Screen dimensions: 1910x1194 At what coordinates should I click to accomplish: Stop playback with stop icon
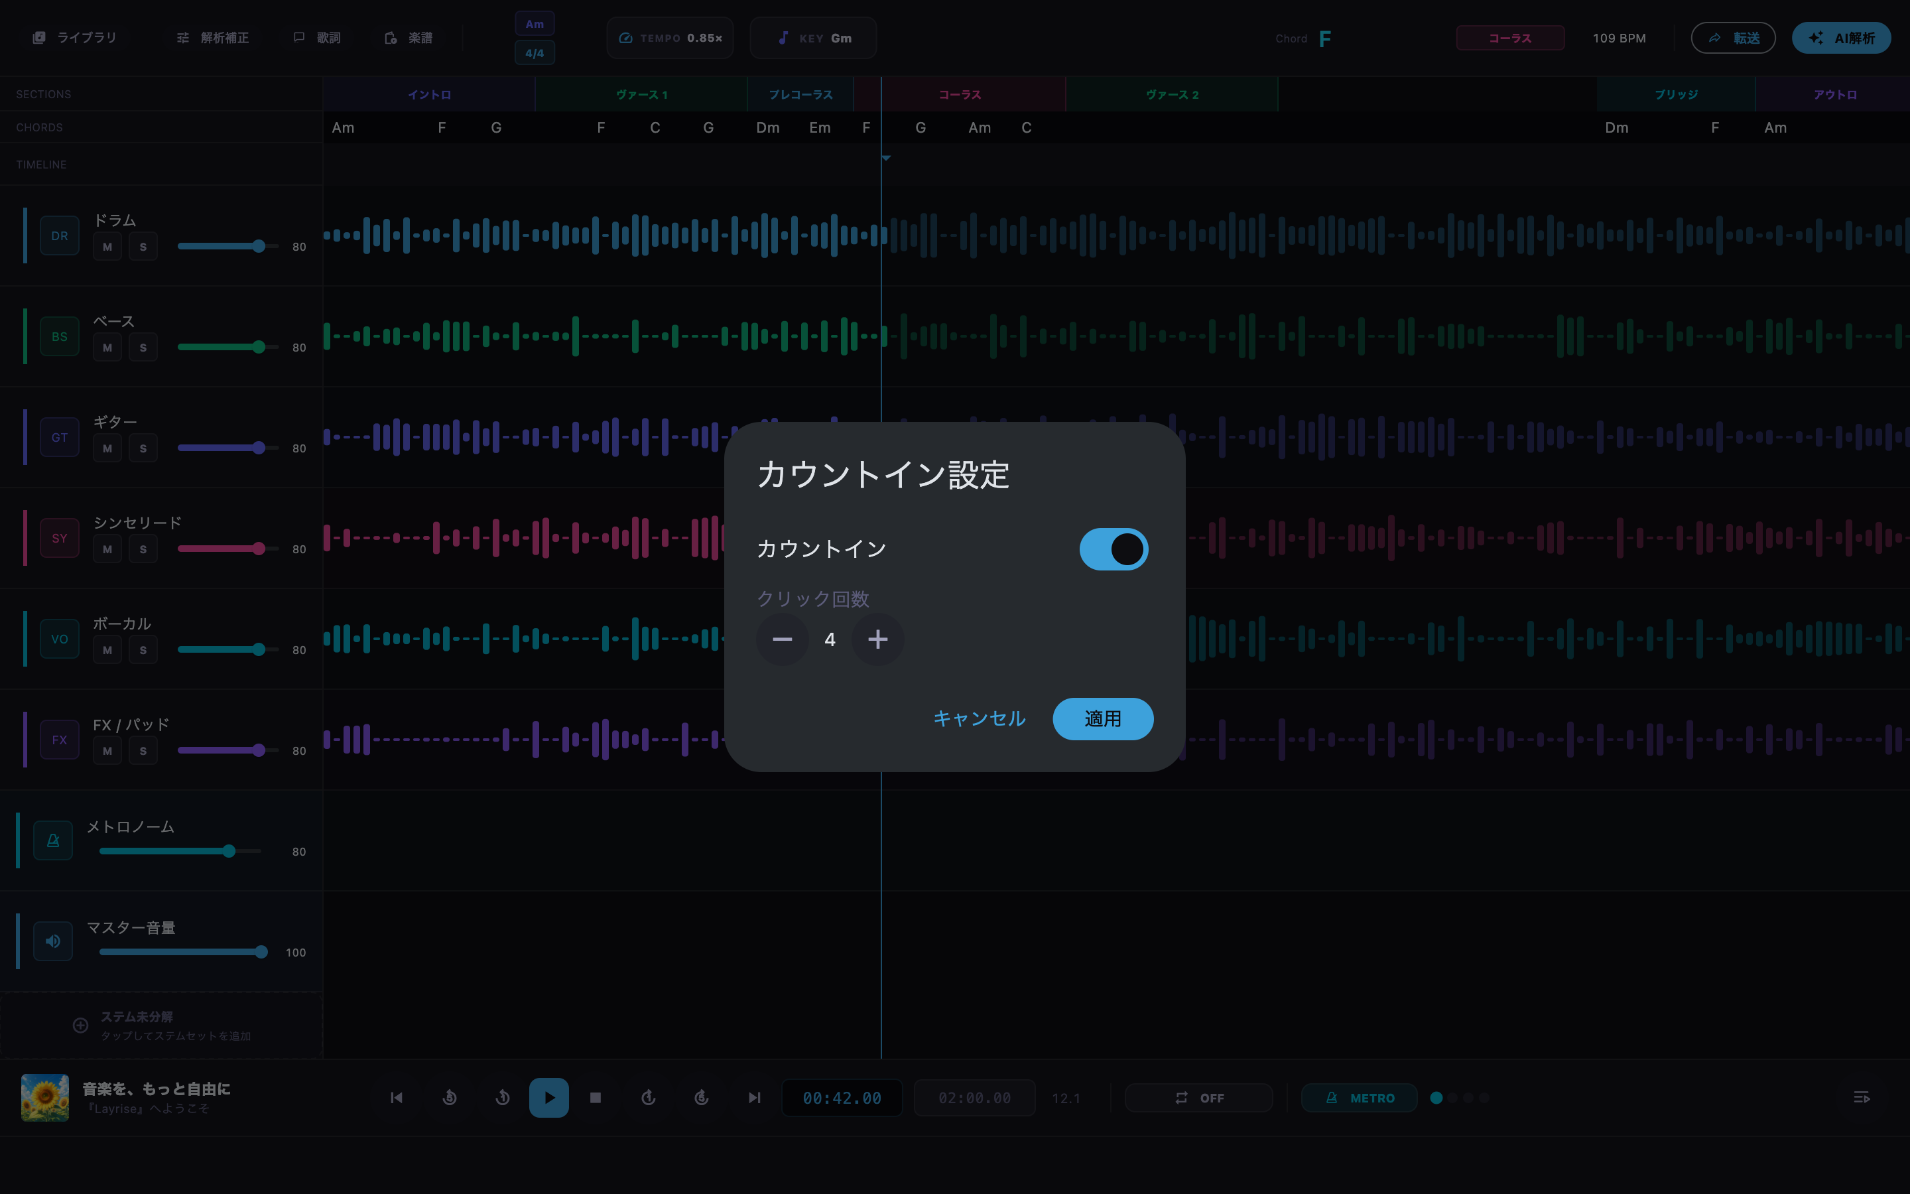[x=596, y=1098]
